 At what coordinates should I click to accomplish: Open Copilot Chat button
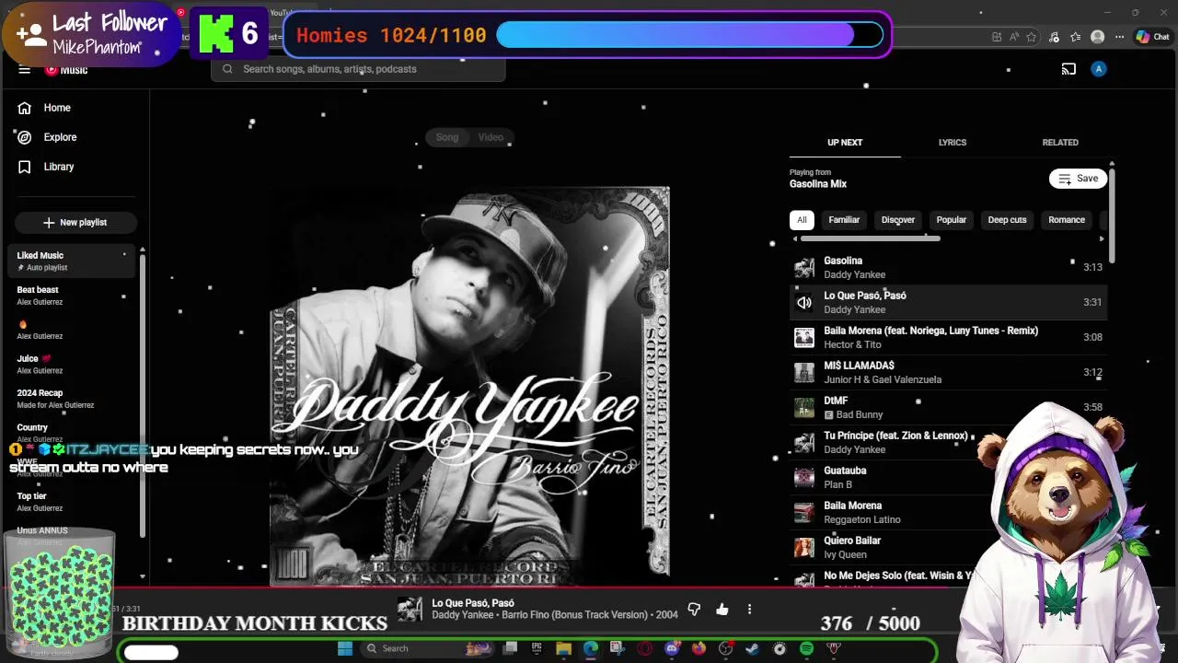click(x=1152, y=37)
